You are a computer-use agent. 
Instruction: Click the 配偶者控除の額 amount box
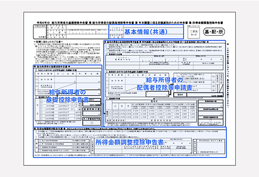(210, 105)
